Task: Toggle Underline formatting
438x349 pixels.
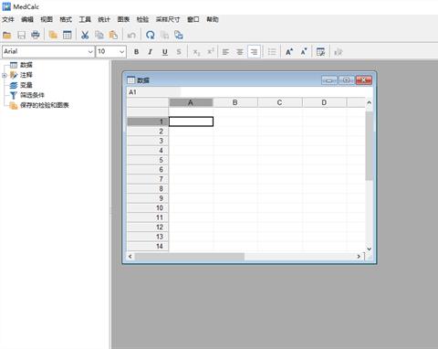Action: click(164, 52)
